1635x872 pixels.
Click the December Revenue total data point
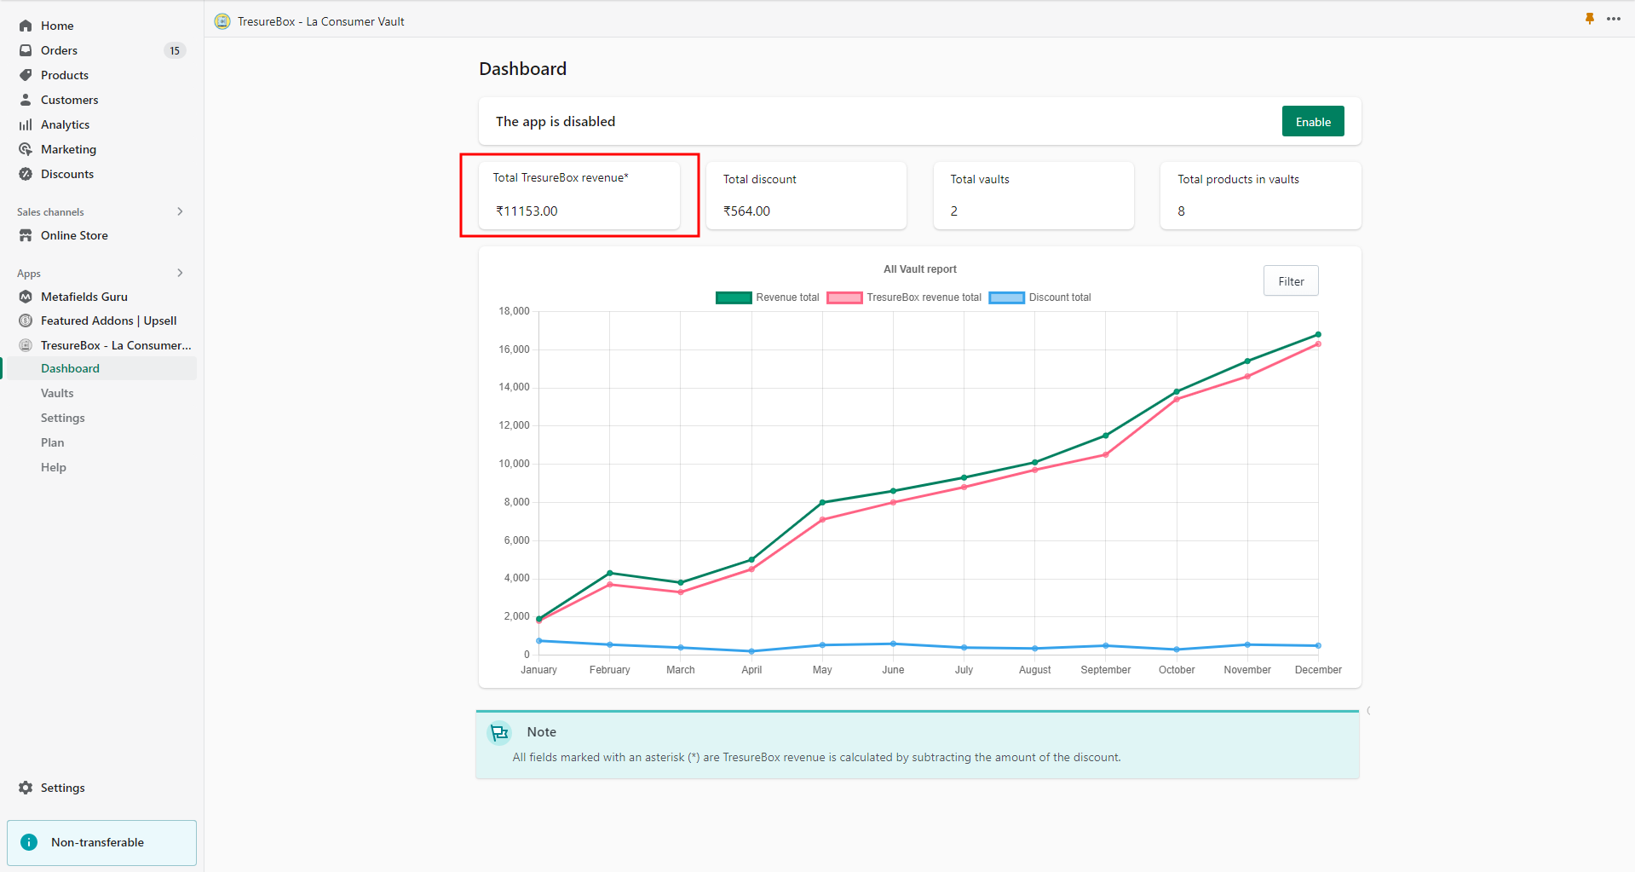pos(1318,335)
